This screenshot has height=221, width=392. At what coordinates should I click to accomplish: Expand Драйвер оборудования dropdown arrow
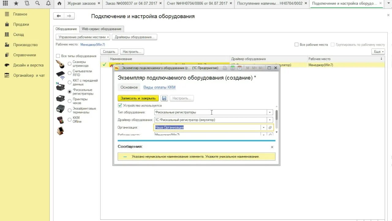tap(270, 120)
